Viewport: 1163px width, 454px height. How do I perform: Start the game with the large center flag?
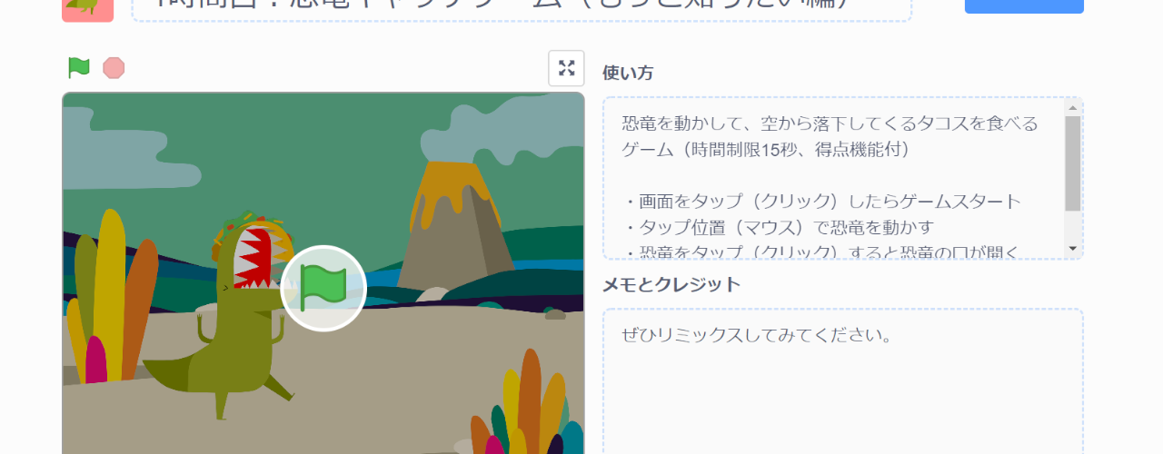pyautogui.click(x=323, y=288)
